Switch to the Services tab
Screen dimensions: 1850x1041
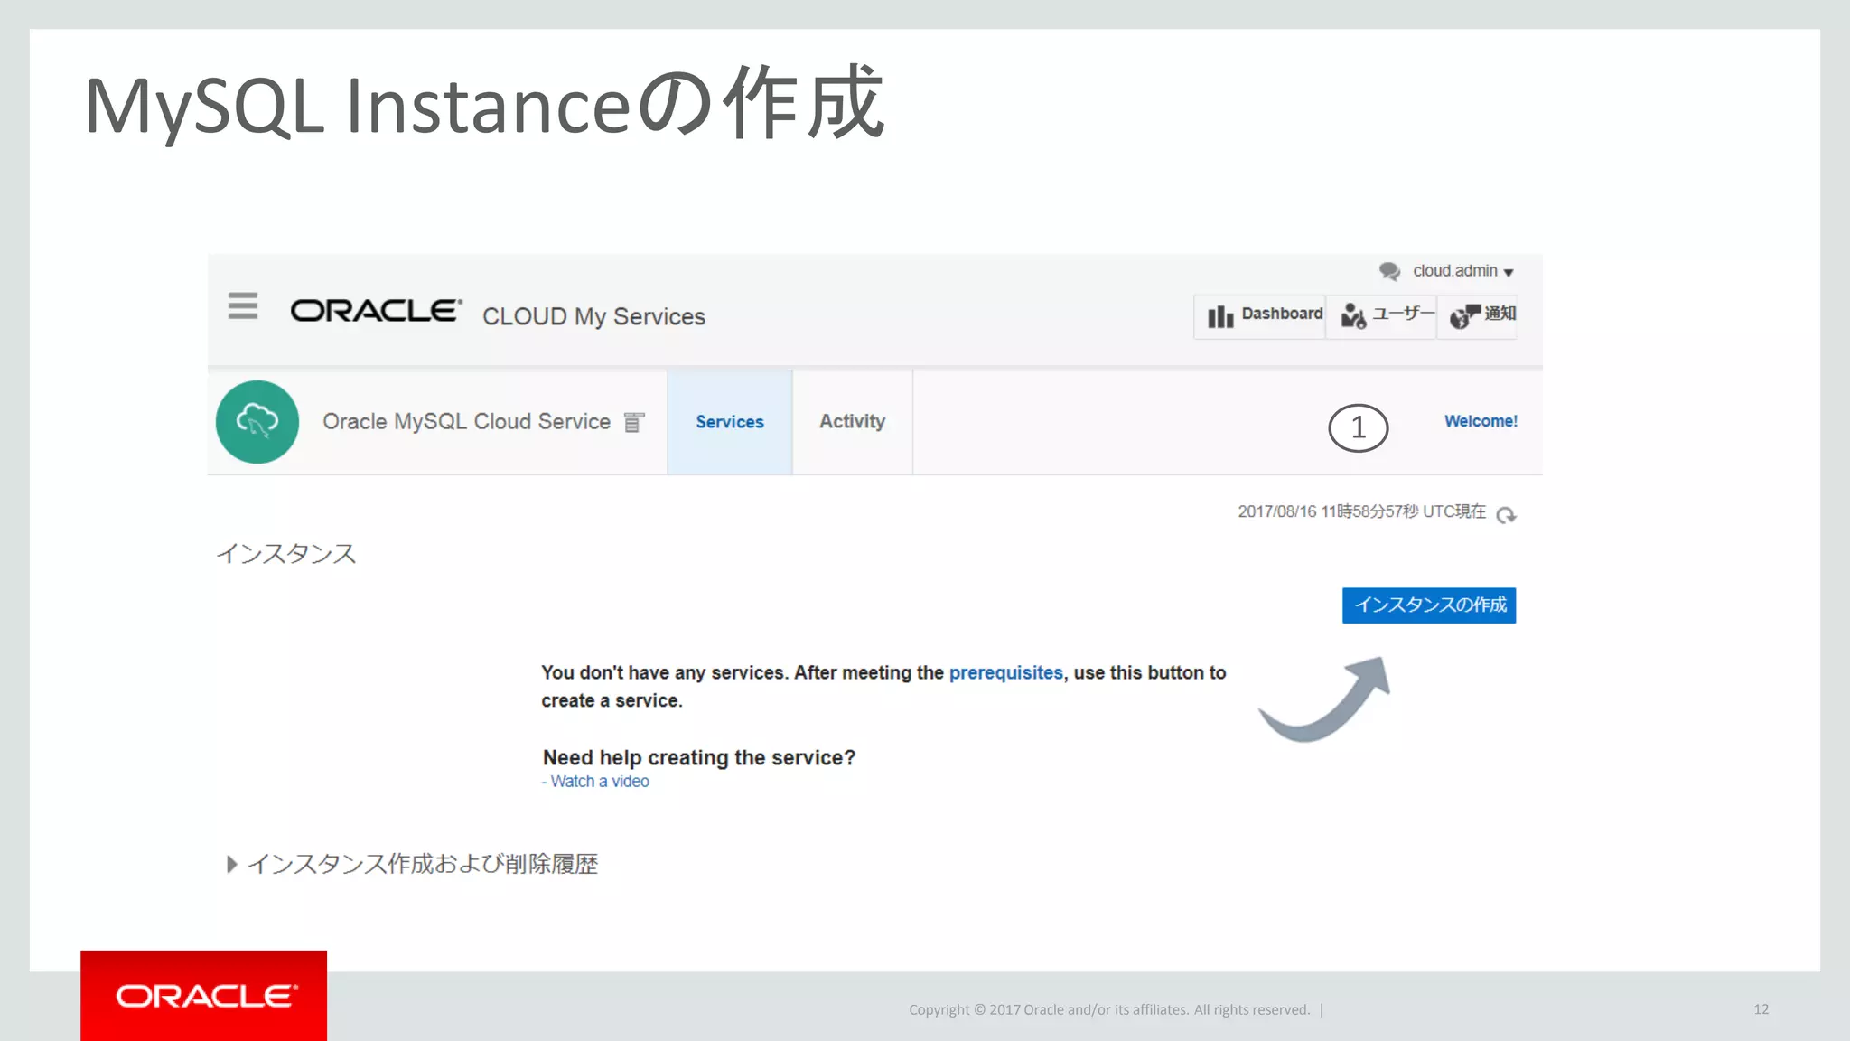(x=730, y=422)
